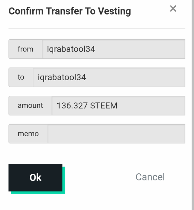The width and height of the screenshot is (194, 210).
Task: Click into the empty memo field
Action: click(x=116, y=134)
